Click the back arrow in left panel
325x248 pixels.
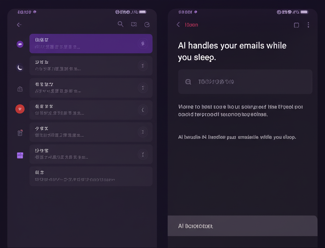[19, 25]
